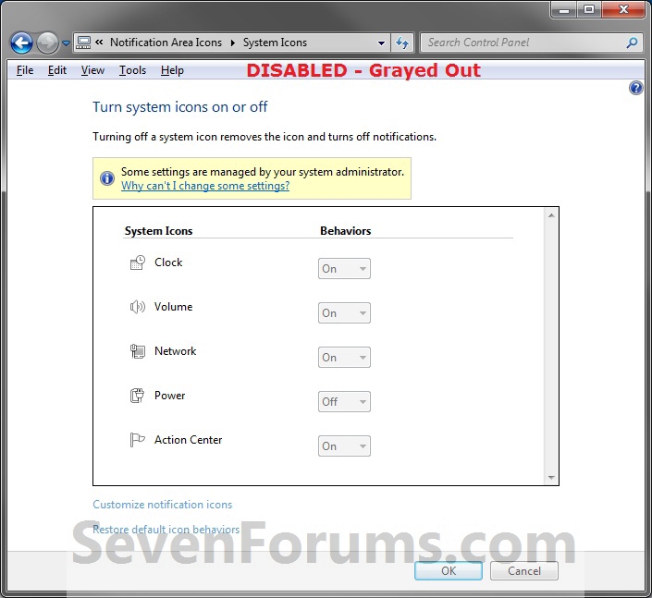This screenshot has height=598, width=652.
Task: Click Notification Area Icons breadcrumb
Action: coord(166,43)
